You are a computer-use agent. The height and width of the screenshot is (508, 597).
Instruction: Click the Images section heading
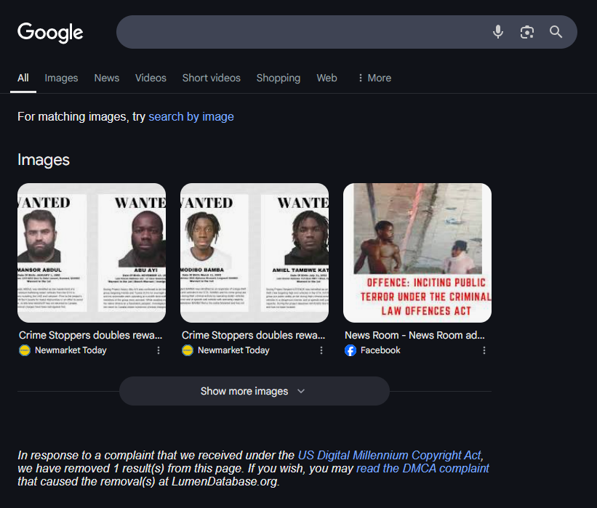pyautogui.click(x=44, y=160)
